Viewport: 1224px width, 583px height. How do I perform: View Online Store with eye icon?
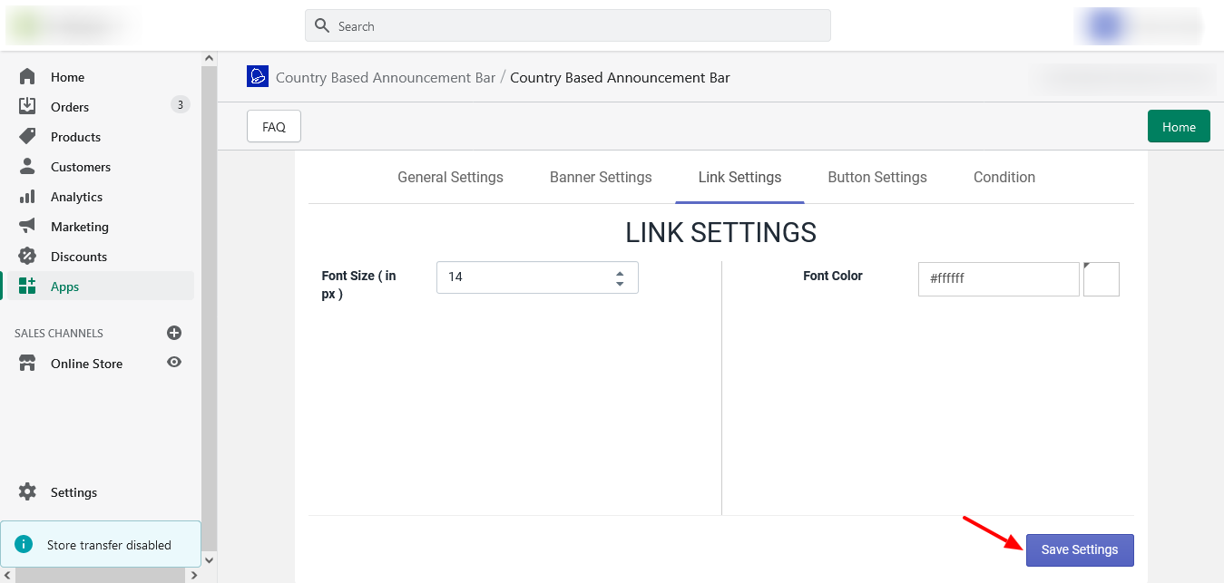click(x=174, y=363)
